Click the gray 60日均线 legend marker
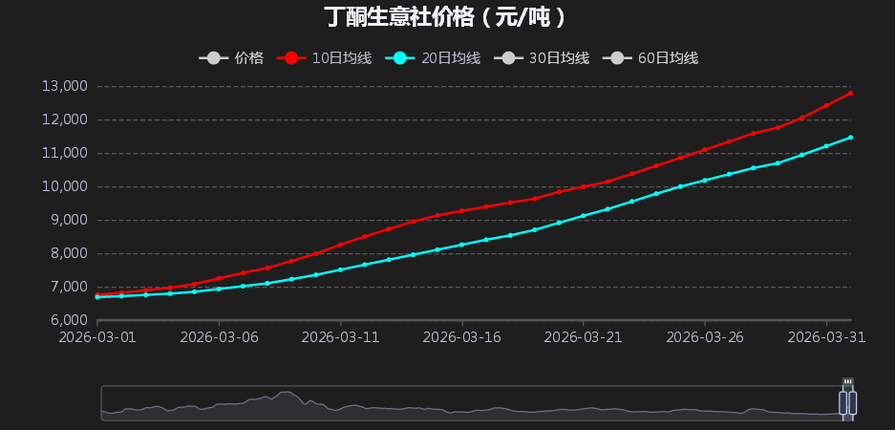The width and height of the screenshot is (895, 430). point(617,58)
